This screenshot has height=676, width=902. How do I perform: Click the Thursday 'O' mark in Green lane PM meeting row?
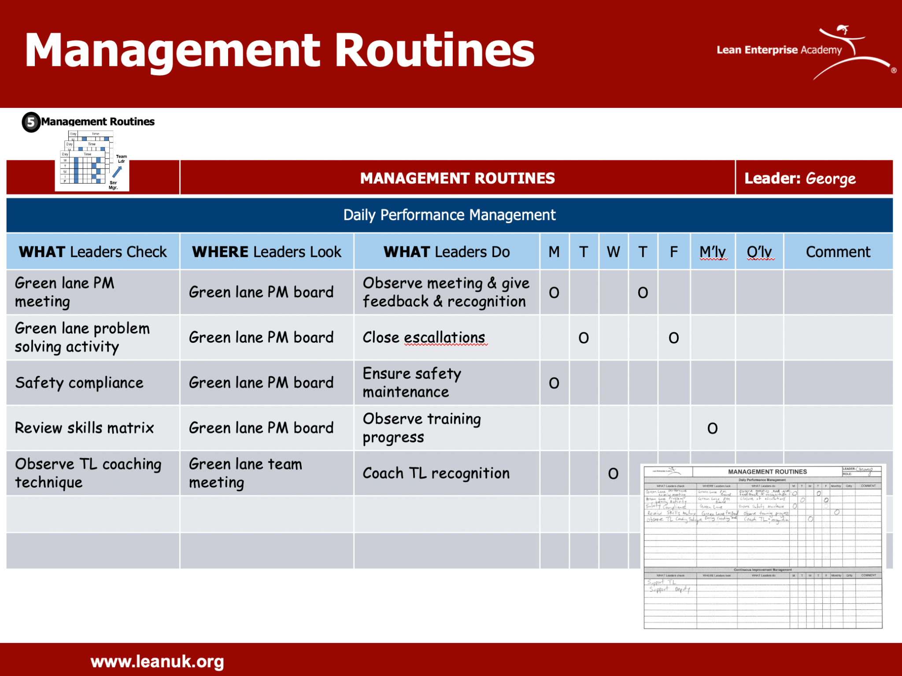click(x=643, y=293)
